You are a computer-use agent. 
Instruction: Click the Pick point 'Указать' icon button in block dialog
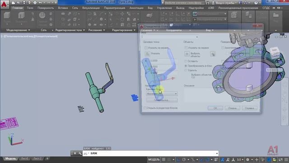147,54
